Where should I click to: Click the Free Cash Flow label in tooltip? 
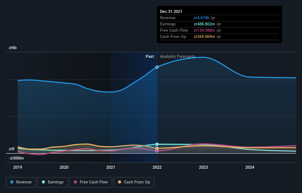pos(174,30)
